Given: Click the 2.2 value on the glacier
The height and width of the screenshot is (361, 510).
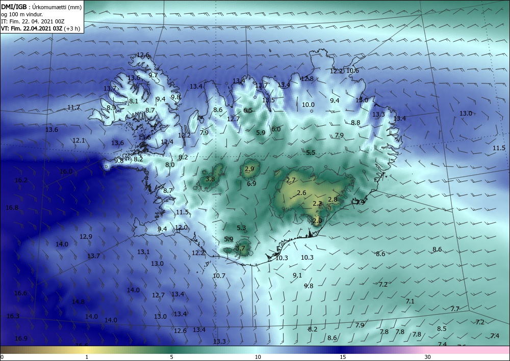Looking at the screenshot, I should coord(317,204).
